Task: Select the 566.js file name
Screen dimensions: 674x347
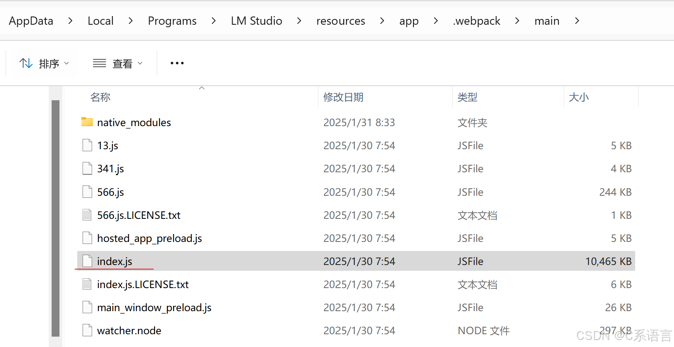Action: pos(110,192)
